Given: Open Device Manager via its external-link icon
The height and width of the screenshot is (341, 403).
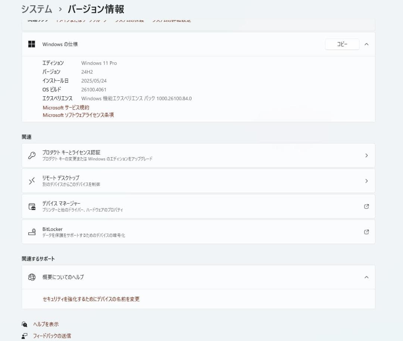Looking at the screenshot, I should [366, 206].
